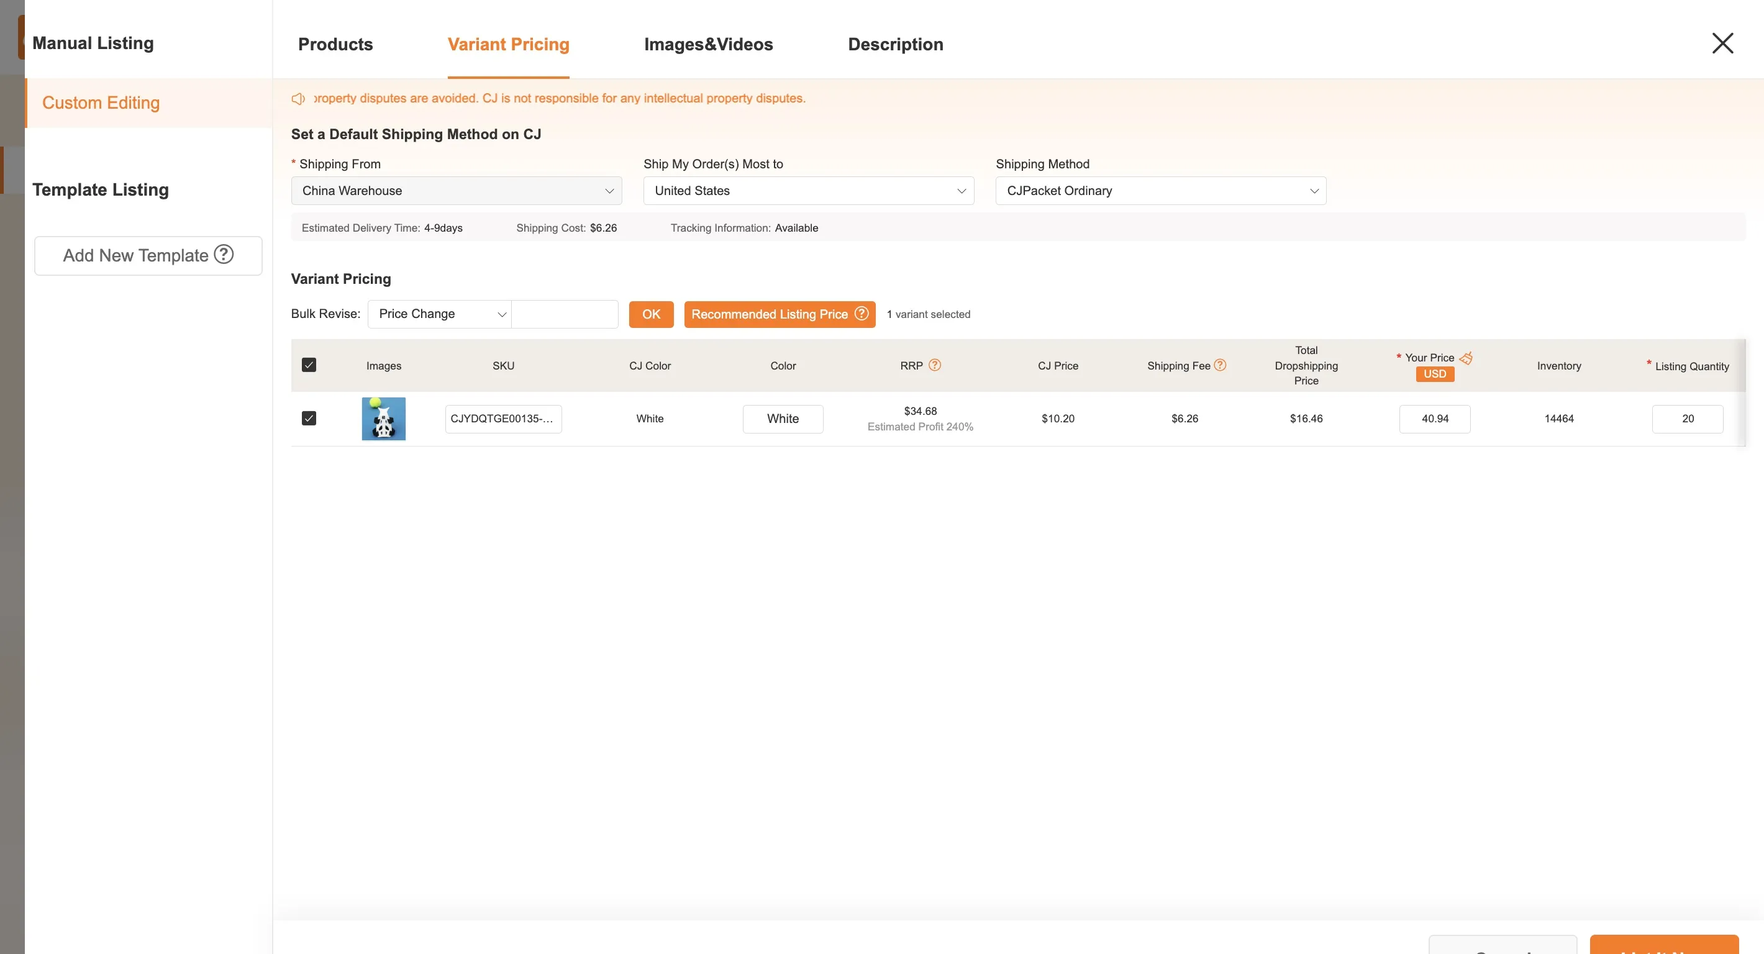Click the Listing Quantity field 20

pyautogui.click(x=1688, y=419)
